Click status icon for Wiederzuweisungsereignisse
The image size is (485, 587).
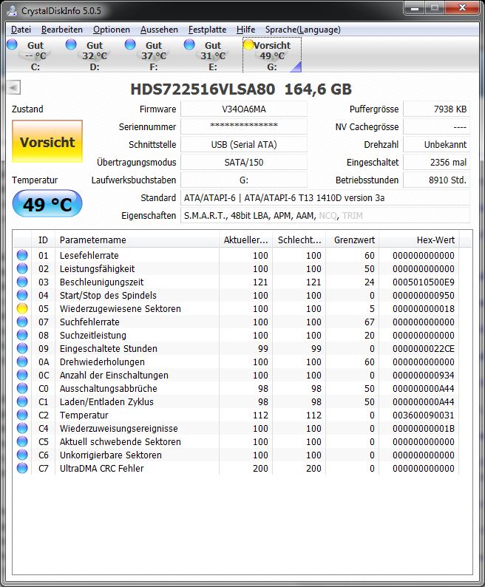(22, 428)
